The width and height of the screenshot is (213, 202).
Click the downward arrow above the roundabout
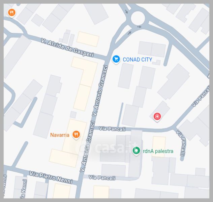coord(126,12)
